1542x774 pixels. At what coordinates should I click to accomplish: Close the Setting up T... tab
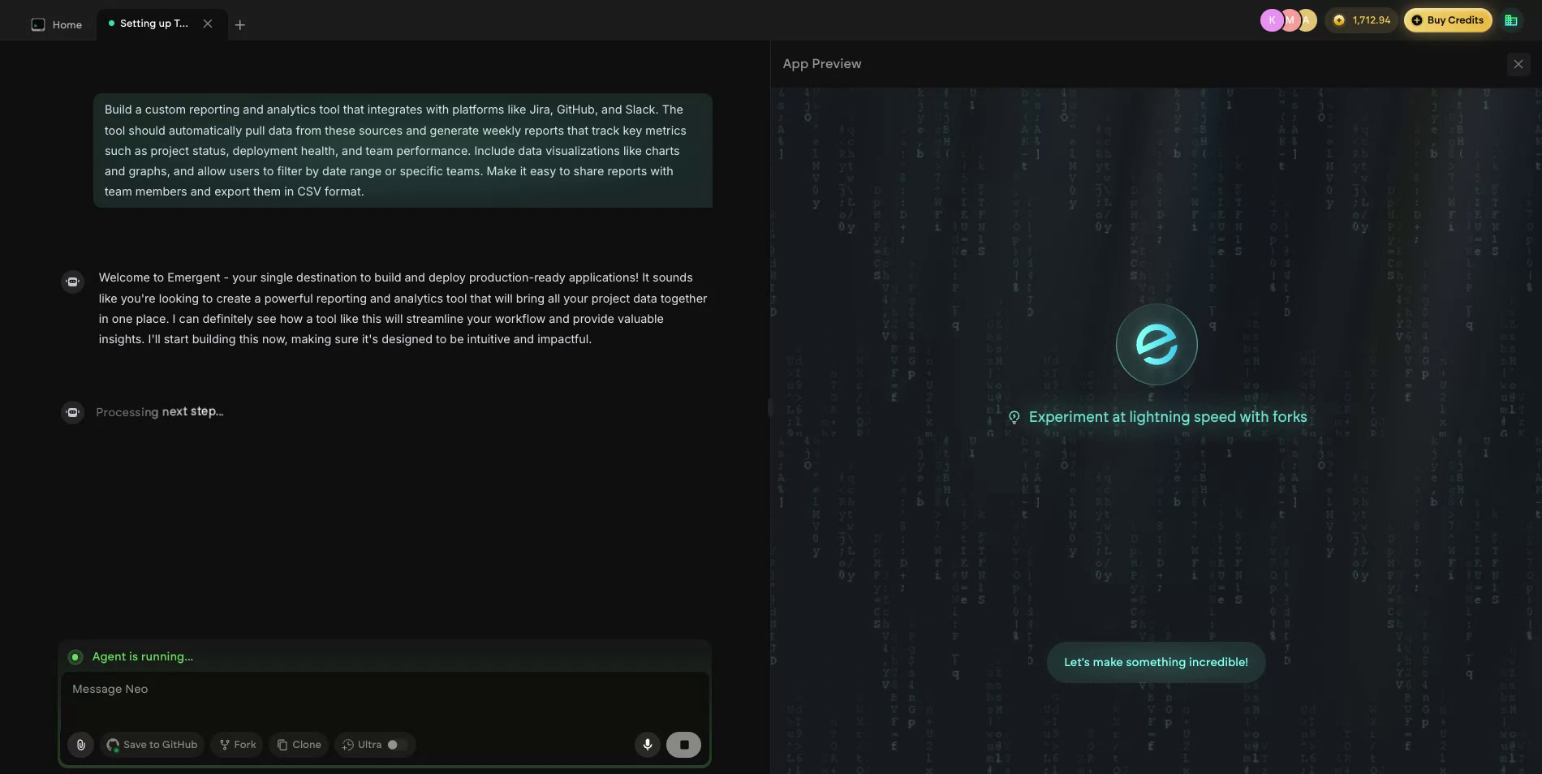(207, 24)
